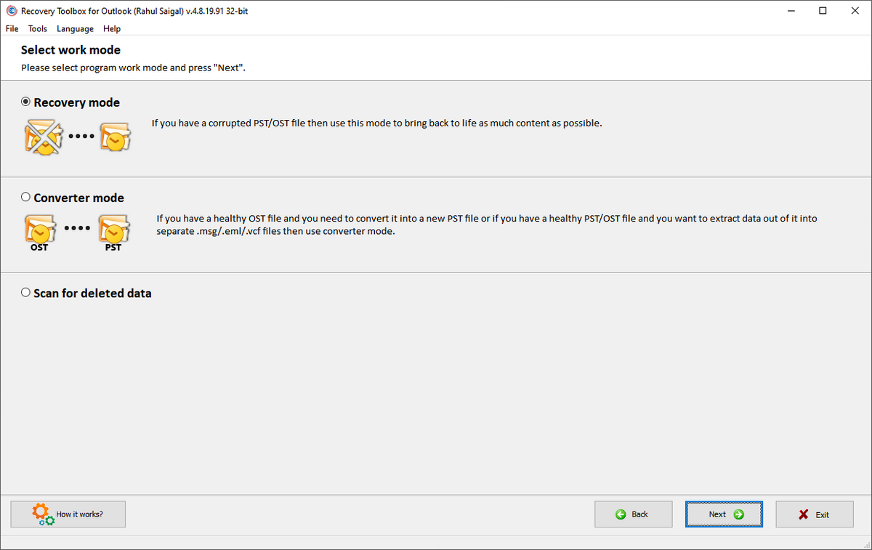This screenshot has height=550, width=872.
Task: Click the resize grip at bottom-right corner
Action: (866, 544)
